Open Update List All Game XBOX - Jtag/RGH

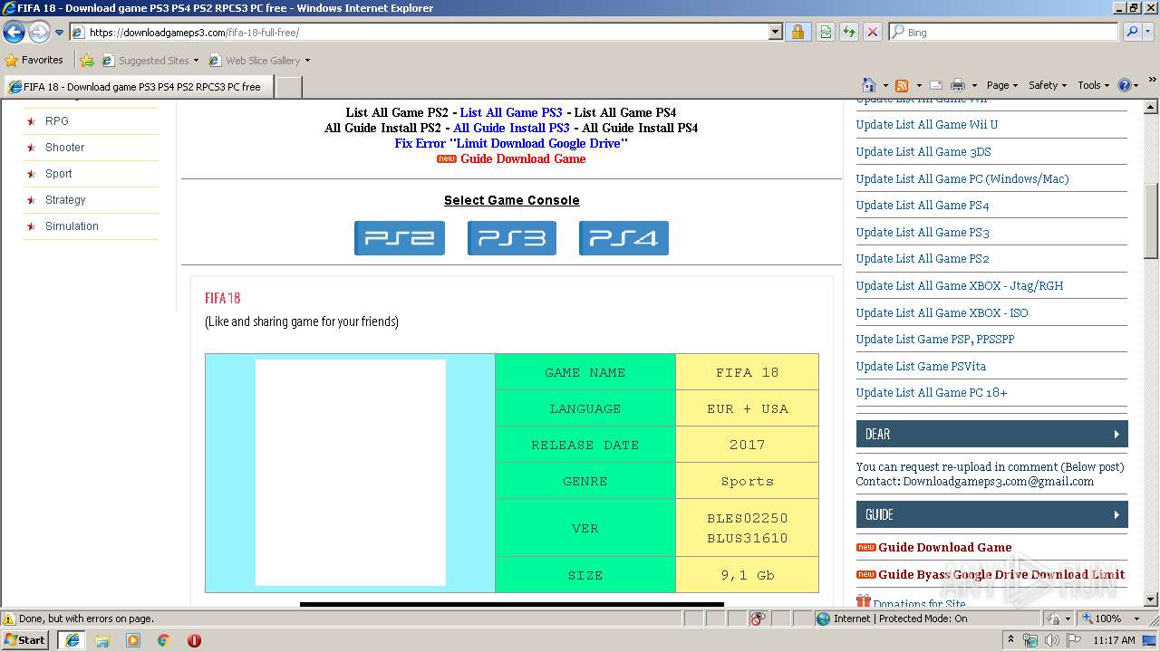click(960, 286)
